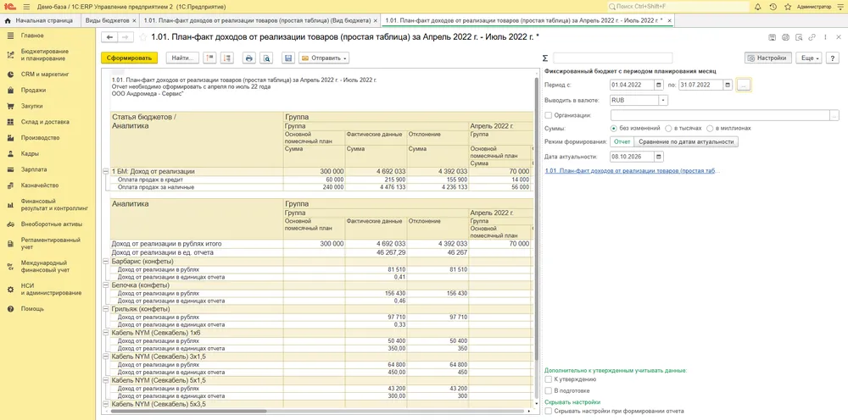
Task: Open Казначейство section in sidebar
Action: [x=40, y=185]
